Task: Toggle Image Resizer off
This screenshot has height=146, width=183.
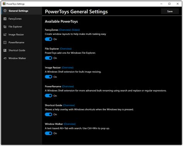Action: click(x=49, y=77)
